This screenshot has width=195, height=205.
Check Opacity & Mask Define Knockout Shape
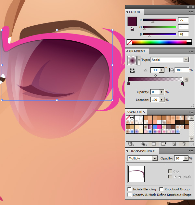pyautogui.click(x=130, y=195)
